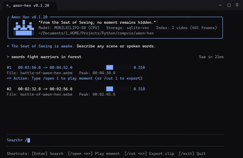
Task: Select the amon-hen v0.1.20 window tab
Action: (30, 6)
